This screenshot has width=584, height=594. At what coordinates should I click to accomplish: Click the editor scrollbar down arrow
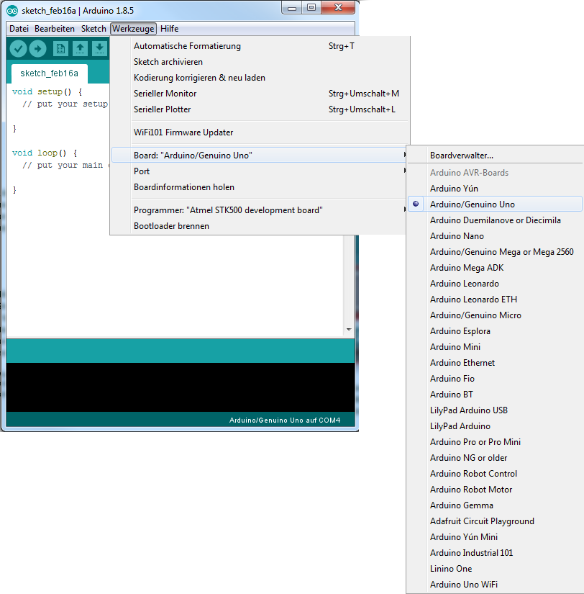(349, 330)
